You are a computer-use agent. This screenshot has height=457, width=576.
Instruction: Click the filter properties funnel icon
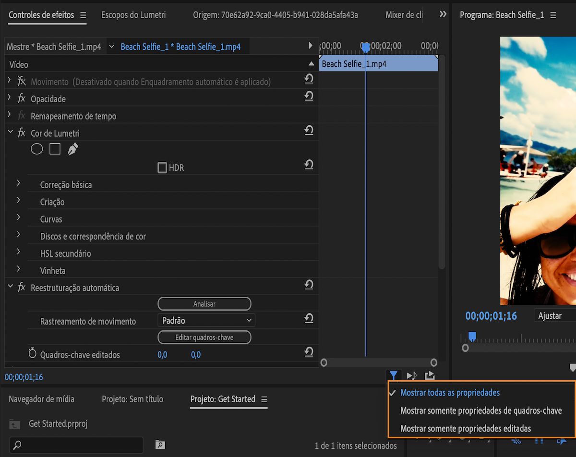[x=393, y=376]
